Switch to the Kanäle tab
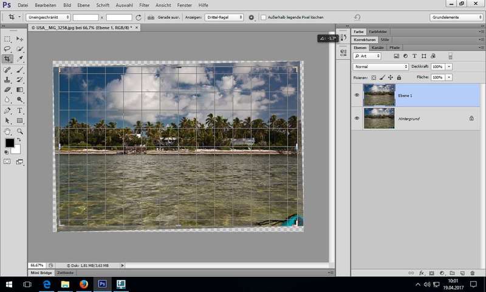Screen dimensions: 486x292 [377, 47]
